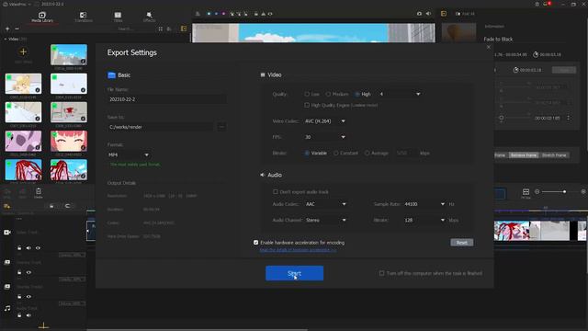Click the Video Track camera icon

(7, 233)
